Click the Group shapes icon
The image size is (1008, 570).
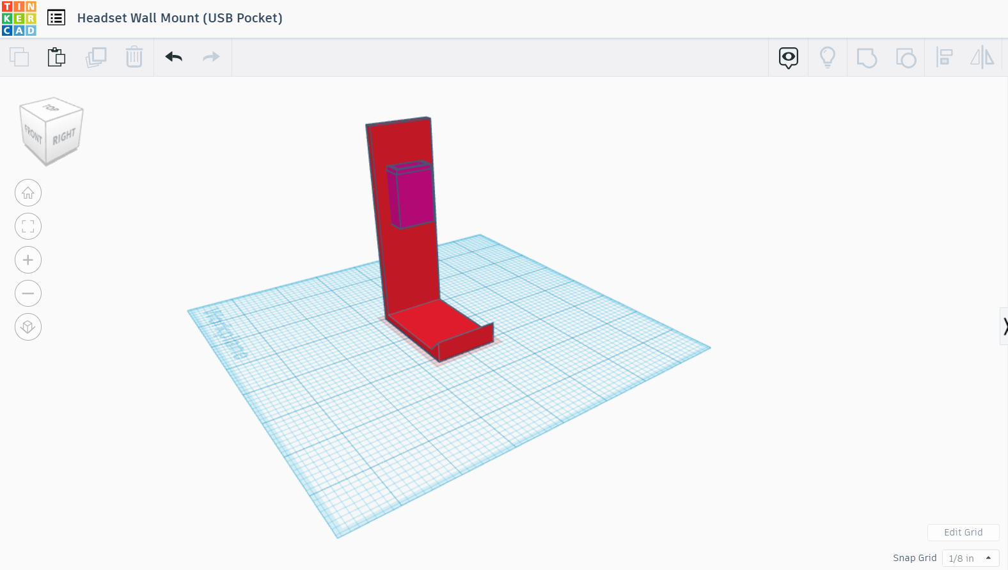[867, 58]
